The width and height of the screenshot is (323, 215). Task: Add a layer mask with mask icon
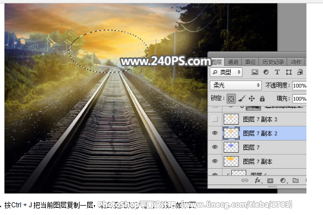[270, 180]
